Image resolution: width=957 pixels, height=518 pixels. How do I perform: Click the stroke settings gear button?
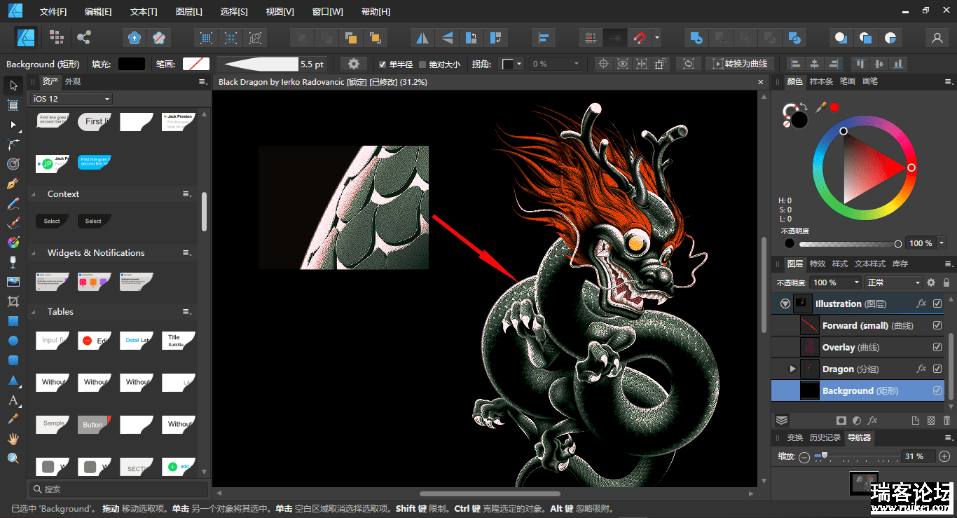(354, 64)
